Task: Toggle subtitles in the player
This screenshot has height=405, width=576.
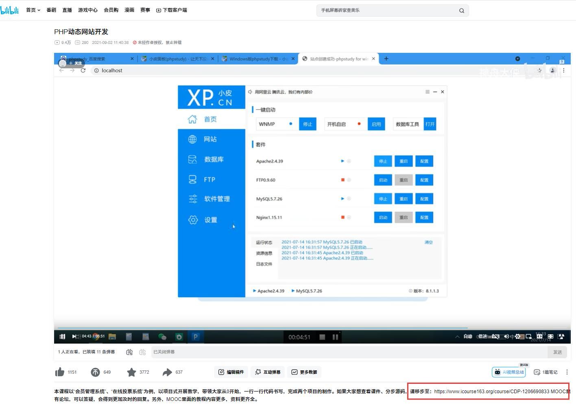Action: click(495, 336)
